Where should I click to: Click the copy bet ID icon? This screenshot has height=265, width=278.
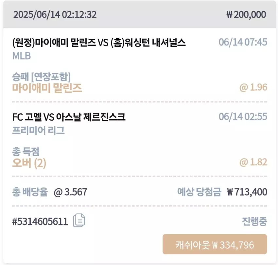(x=79, y=221)
